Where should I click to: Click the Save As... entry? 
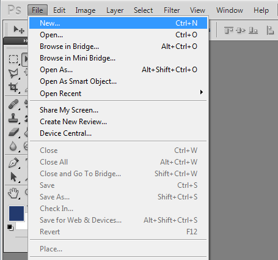click(x=119, y=197)
